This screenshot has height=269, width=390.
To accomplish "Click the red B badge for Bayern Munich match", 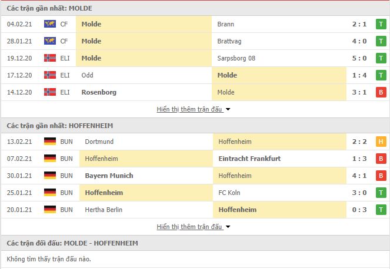I will [381, 176].
